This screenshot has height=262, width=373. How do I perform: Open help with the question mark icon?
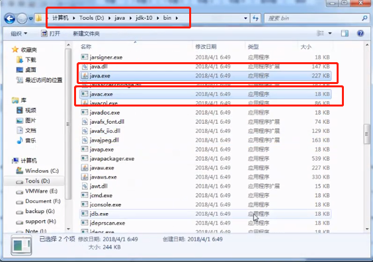[360, 33]
